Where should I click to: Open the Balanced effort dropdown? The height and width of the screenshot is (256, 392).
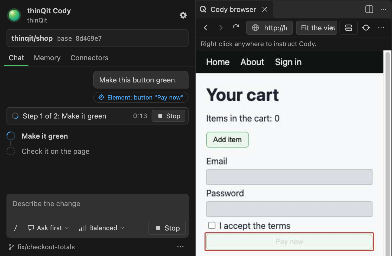[102, 228]
